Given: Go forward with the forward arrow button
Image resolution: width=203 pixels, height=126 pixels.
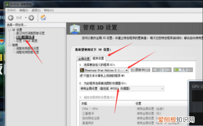Looking at the screenshot, I should 31,18.
